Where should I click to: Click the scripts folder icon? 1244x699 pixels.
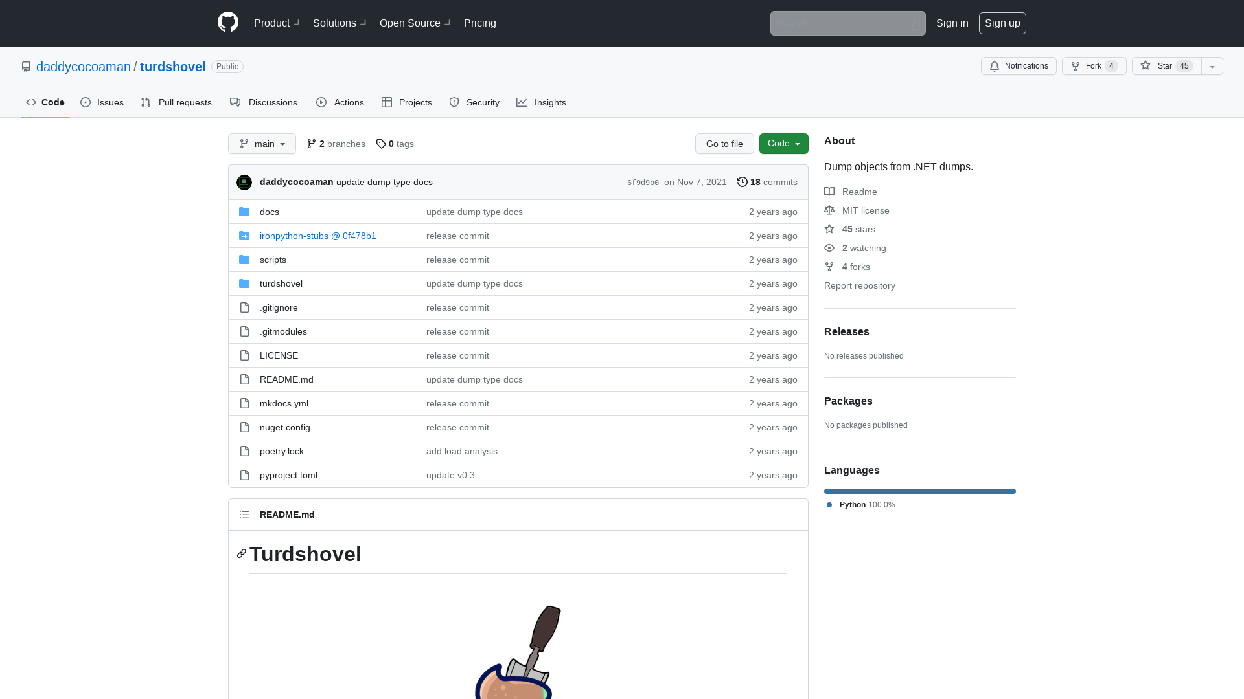pyautogui.click(x=244, y=260)
